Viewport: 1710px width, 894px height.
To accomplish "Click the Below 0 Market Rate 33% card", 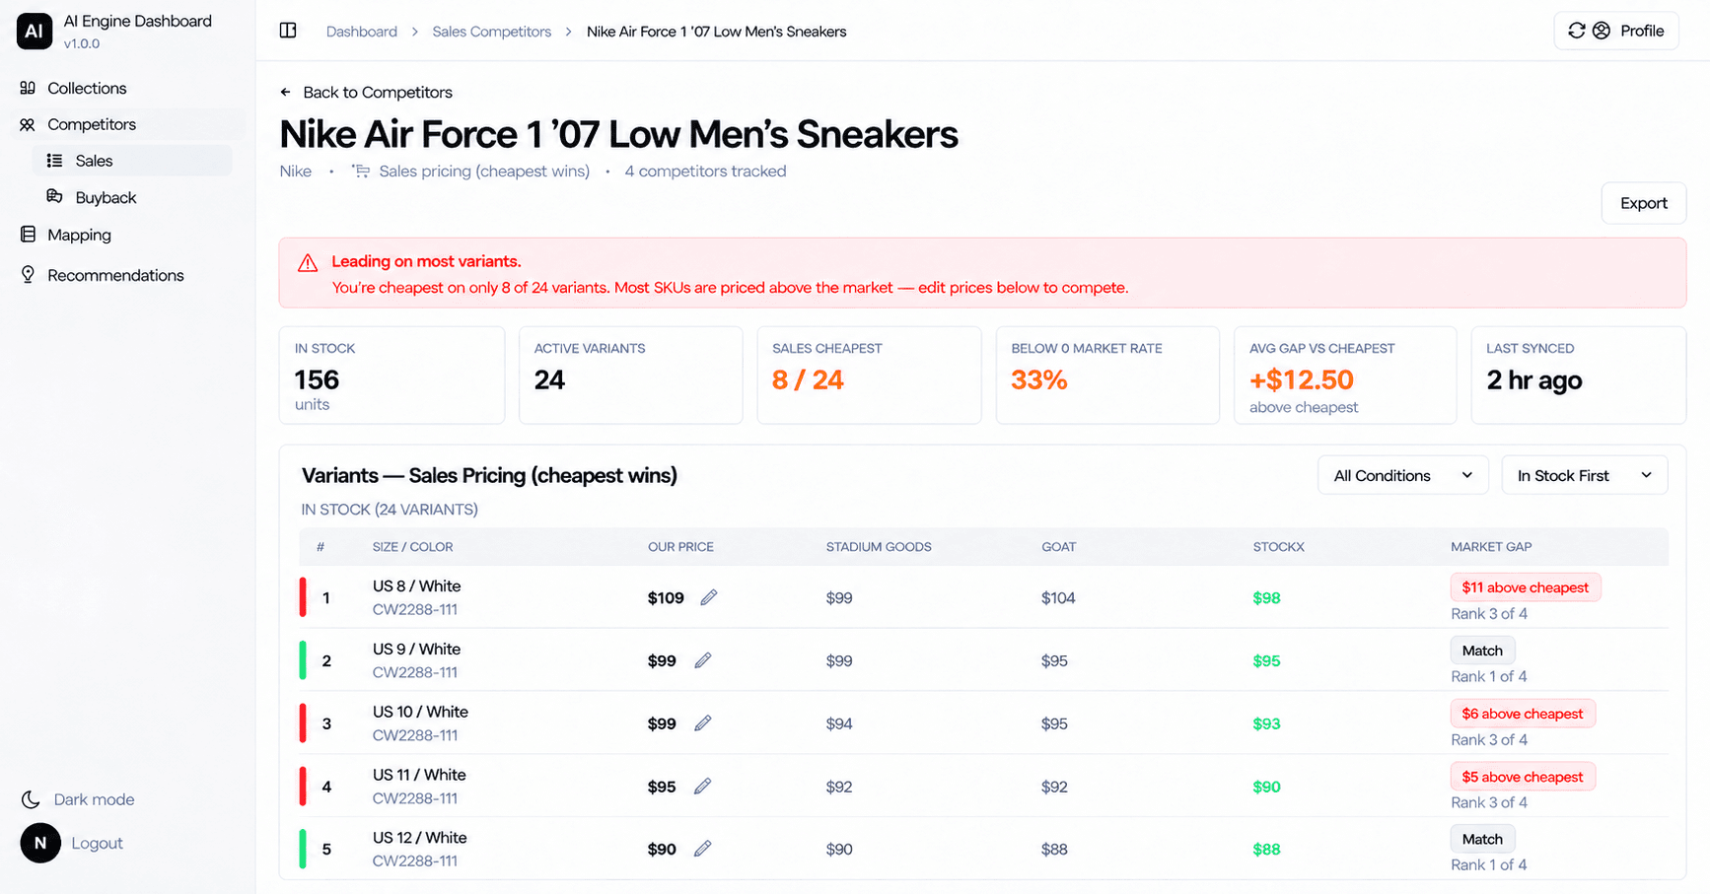I will [x=1107, y=376].
